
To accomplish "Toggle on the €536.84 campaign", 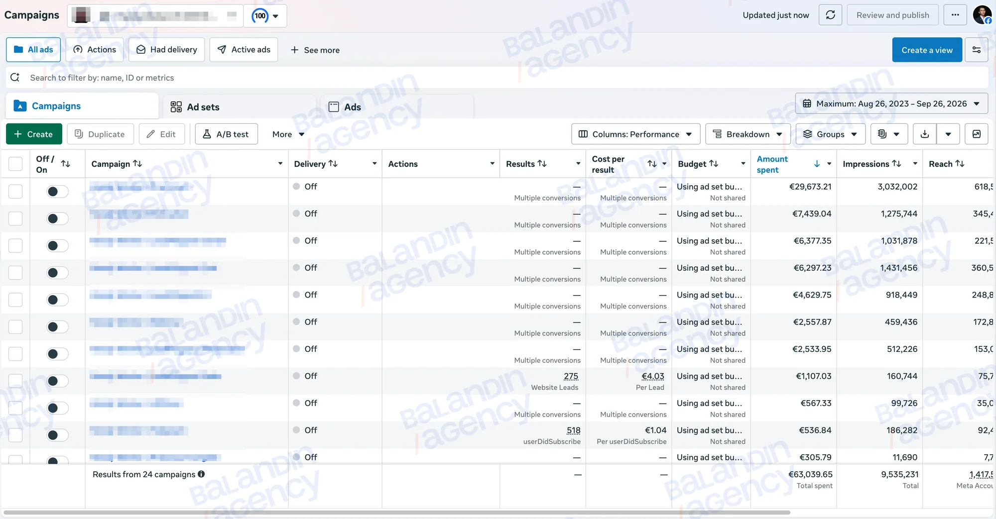I will [57, 435].
